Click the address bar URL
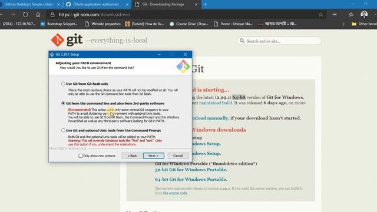Screen dimensions: 377x212 (94, 15)
